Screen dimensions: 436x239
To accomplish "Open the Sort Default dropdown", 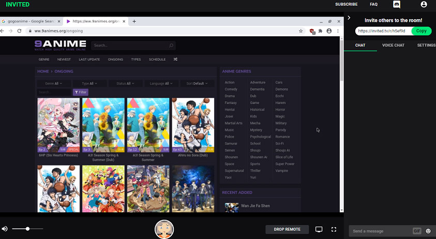I will tap(197, 83).
